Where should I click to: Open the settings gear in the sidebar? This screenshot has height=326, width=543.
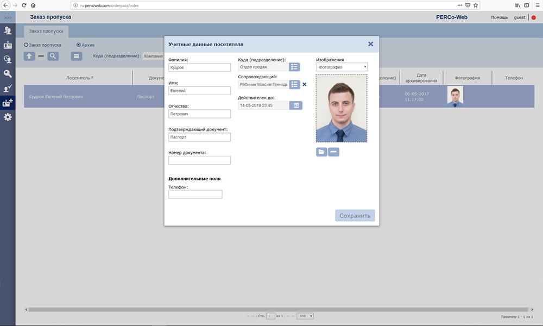pos(8,117)
